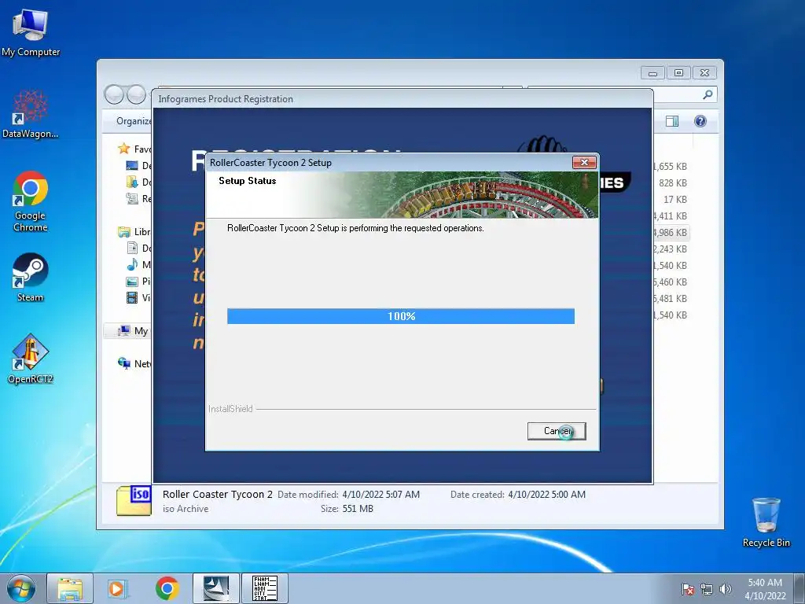The width and height of the screenshot is (805, 604).
Task: Click the 1,655 KB file size entry
Action: pyautogui.click(x=671, y=167)
